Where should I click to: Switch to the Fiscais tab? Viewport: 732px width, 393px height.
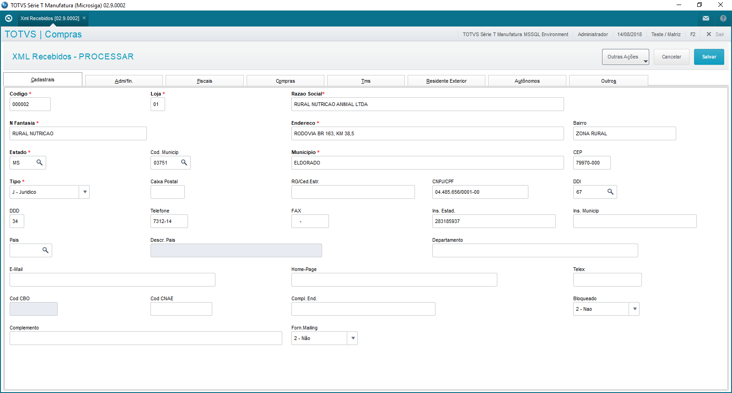(205, 81)
